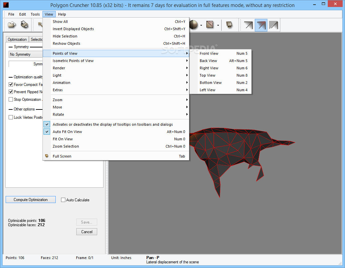Screen dimensions: 345x268
Task: Click the full screen monitor toolbar icon
Action: (x=229, y=25)
